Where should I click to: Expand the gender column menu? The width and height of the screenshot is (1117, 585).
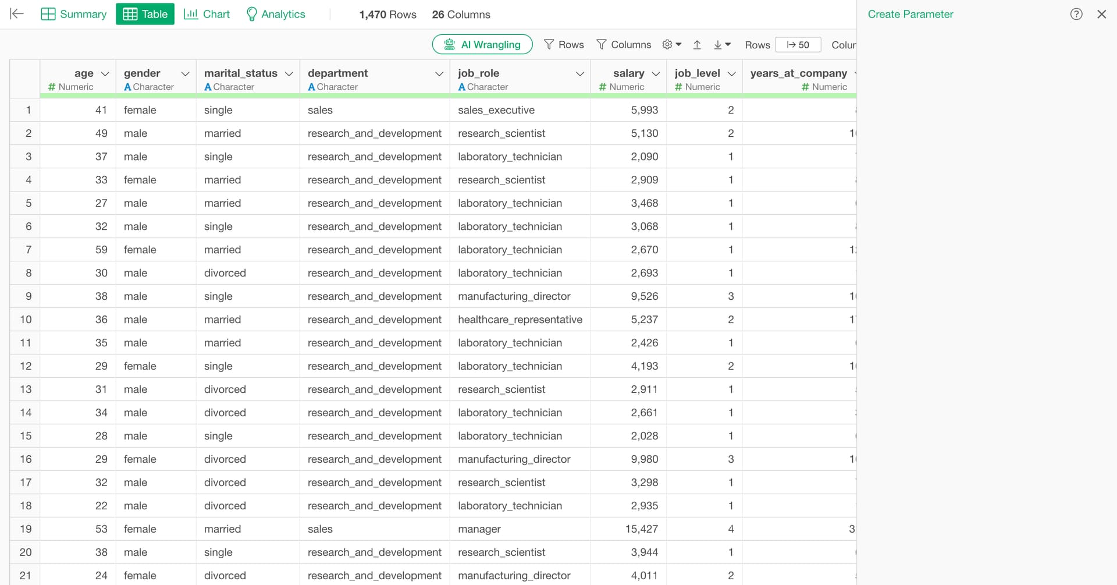186,73
